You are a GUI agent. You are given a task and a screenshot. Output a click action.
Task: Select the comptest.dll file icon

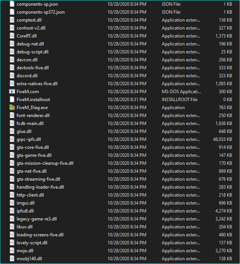pos(12,20)
